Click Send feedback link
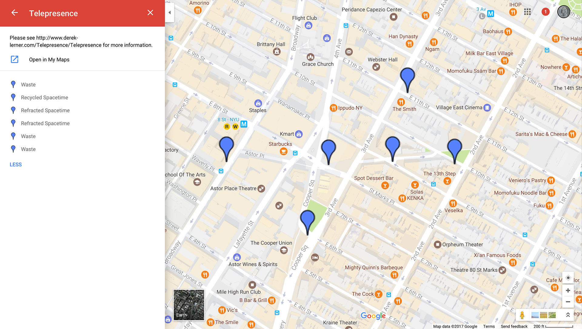Image resolution: width=582 pixels, height=329 pixels. coord(514,326)
